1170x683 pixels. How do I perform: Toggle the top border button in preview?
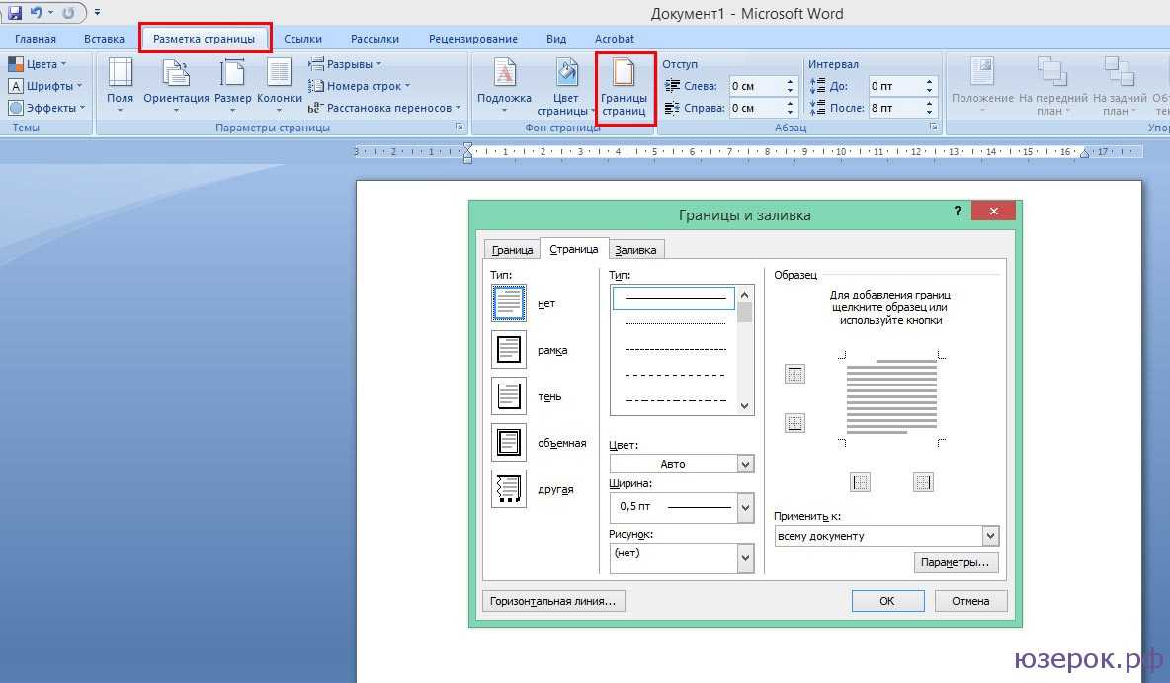(794, 374)
